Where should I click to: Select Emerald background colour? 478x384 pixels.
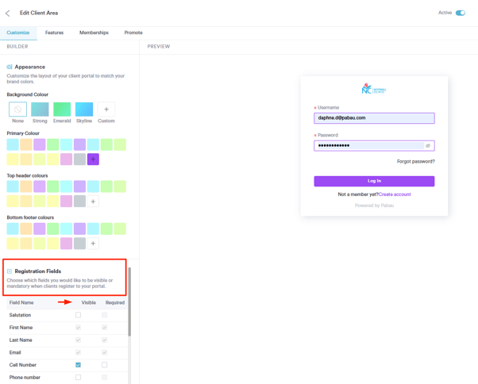tap(62, 109)
